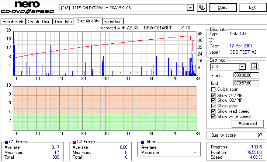
Task: Open the 4 X scan speed dropdown
Action: [242, 67]
